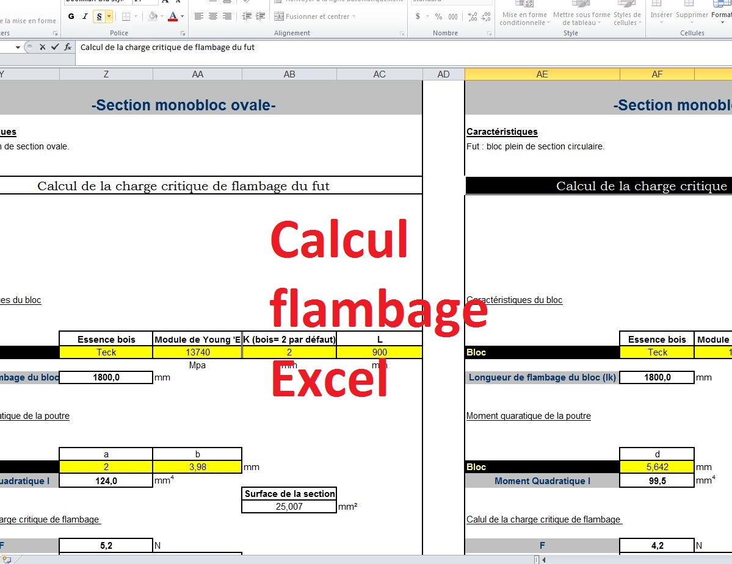This screenshot has width=732, height=564.
Task: Toggle bold (G) formatting
Action: tap(71, 16)
